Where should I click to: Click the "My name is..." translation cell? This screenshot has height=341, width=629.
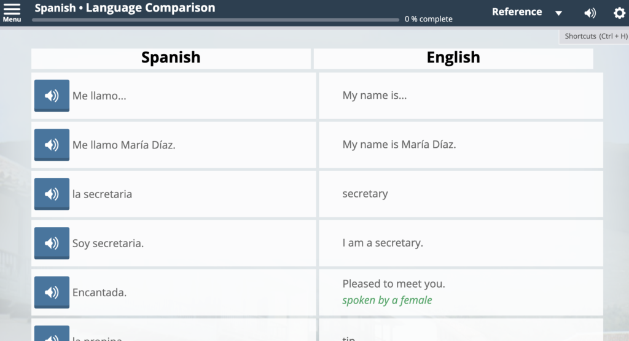[375, 96]
